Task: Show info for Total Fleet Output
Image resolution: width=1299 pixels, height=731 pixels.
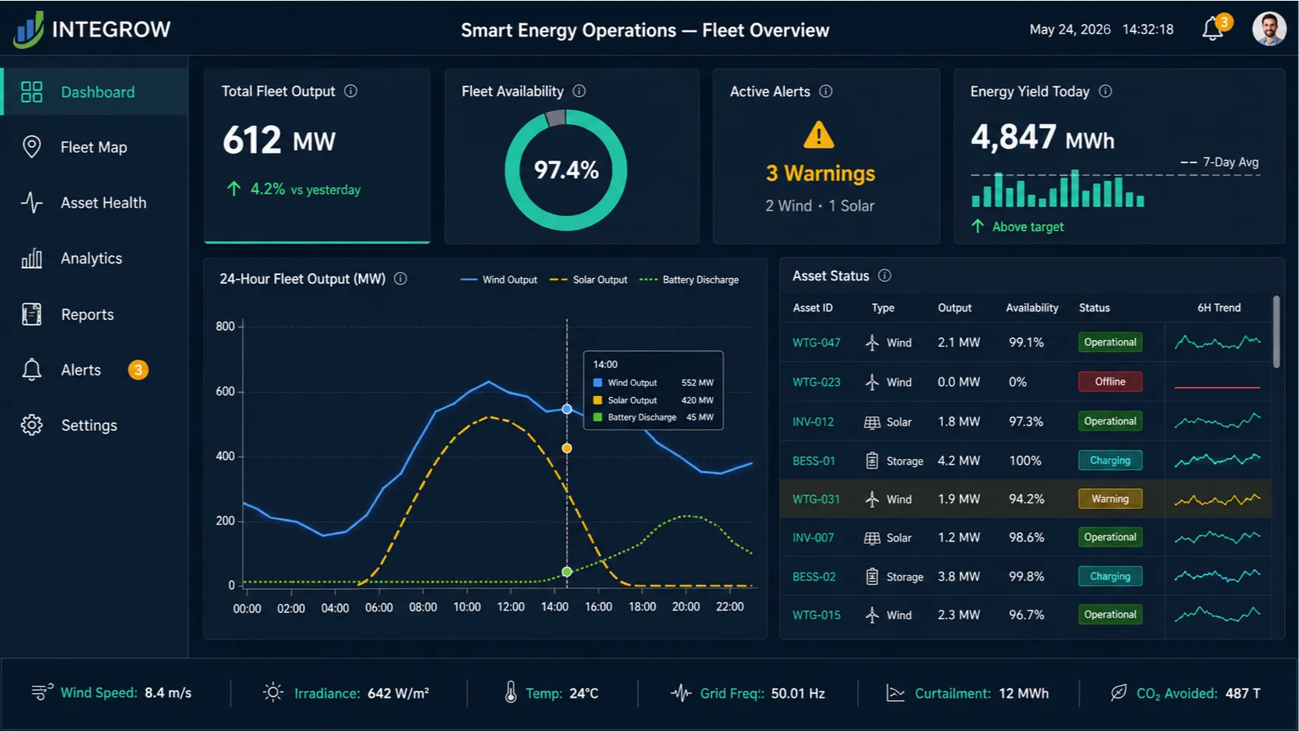Action: click(351, 91)
